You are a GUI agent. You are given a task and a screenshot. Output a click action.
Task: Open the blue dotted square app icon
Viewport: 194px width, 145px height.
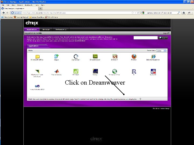[x=95, y=71]
